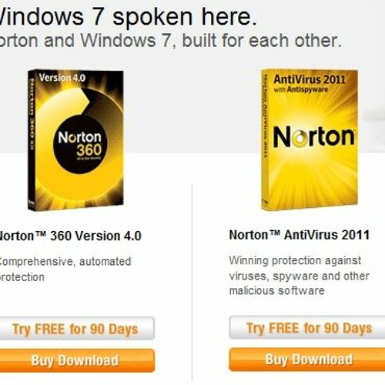
Task: Click the Norton 360 box spine
Action: pos(32,140)
